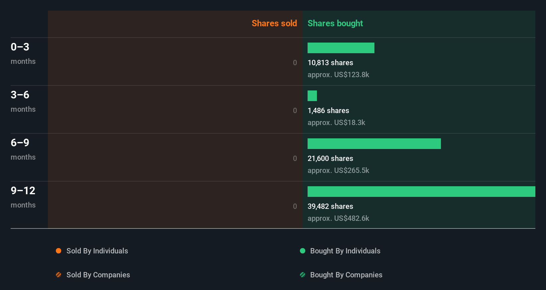
Task: Click the green Bought By Individuals legend dot
Action: (x=303, y=251)
